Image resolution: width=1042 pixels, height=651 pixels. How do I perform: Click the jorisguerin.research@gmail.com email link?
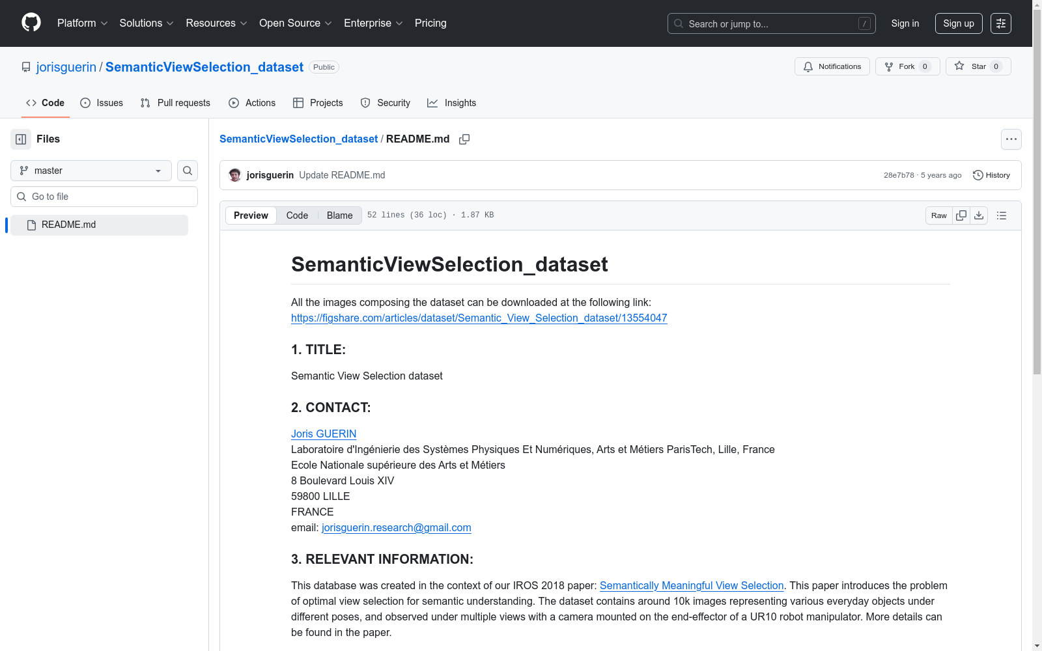tap(396, 527)
